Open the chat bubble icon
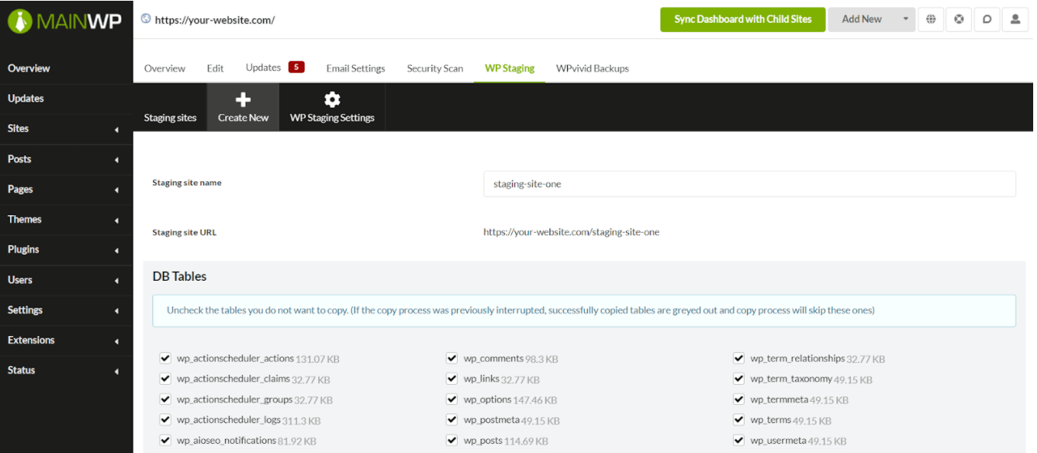The image size is (1037, 453). point(987,19)
